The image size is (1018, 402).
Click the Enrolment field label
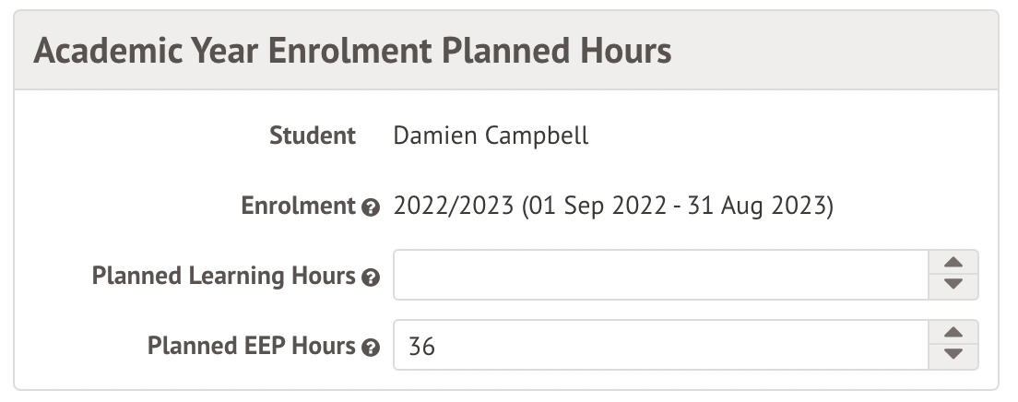tap(298, 207)
